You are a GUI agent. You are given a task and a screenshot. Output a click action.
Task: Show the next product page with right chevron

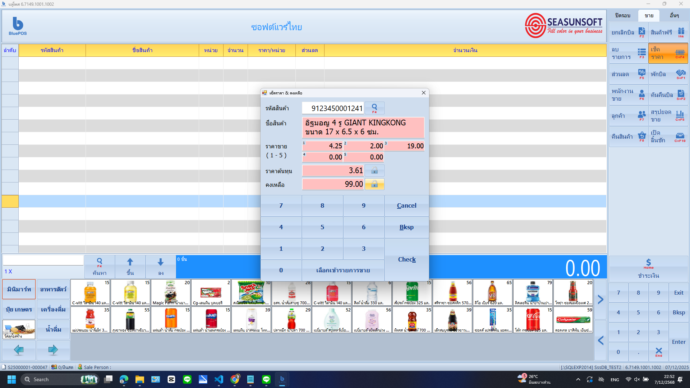pyautogui.click(x=600, y=299)
